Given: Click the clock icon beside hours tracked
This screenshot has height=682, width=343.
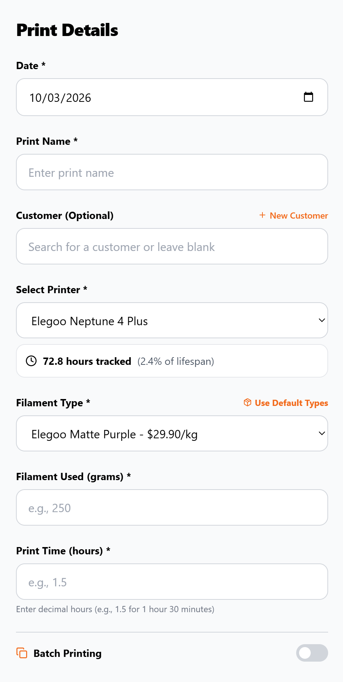Looking at the screenshot, I should coord(32,361).
